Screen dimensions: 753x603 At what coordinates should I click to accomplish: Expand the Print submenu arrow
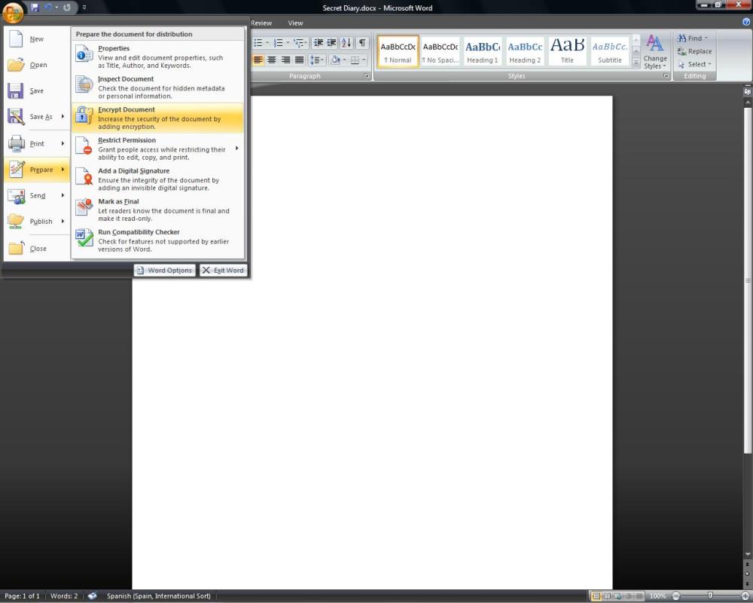pos(63,143)
